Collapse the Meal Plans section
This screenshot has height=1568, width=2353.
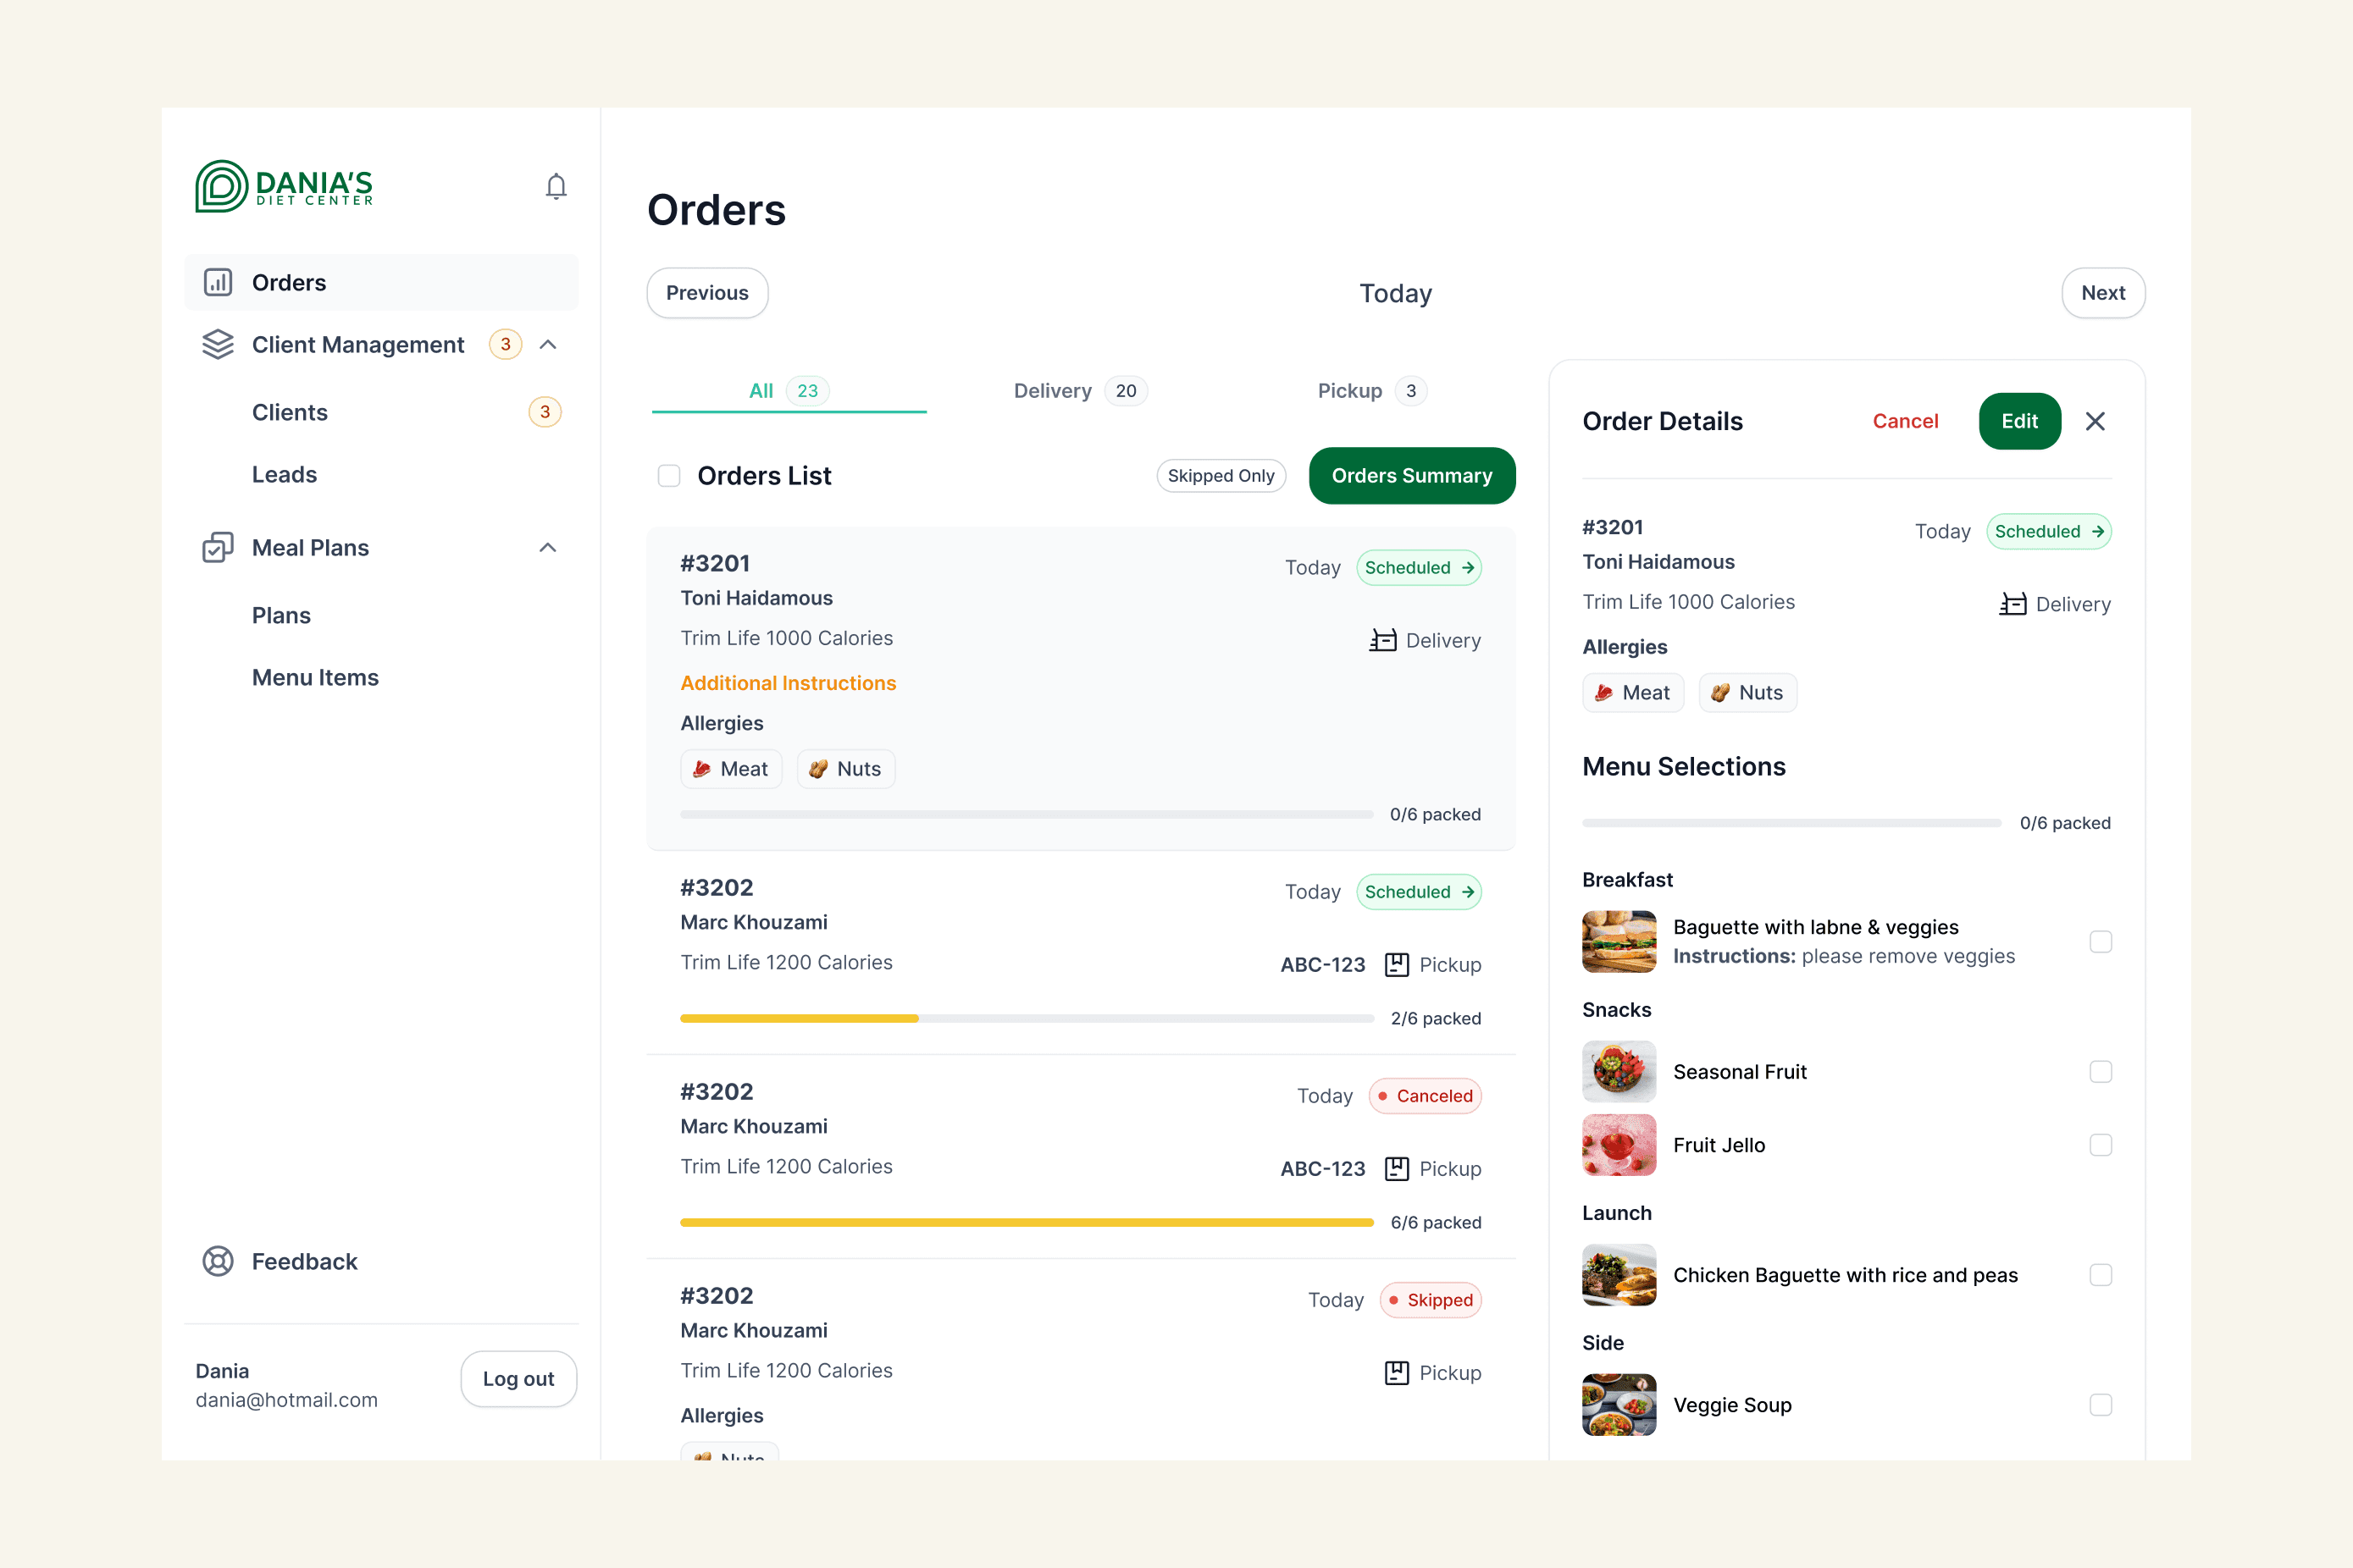point(548,548)
